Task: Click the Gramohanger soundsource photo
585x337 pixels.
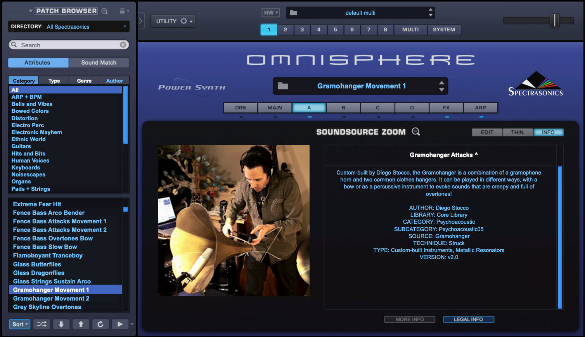Action: 234,221
